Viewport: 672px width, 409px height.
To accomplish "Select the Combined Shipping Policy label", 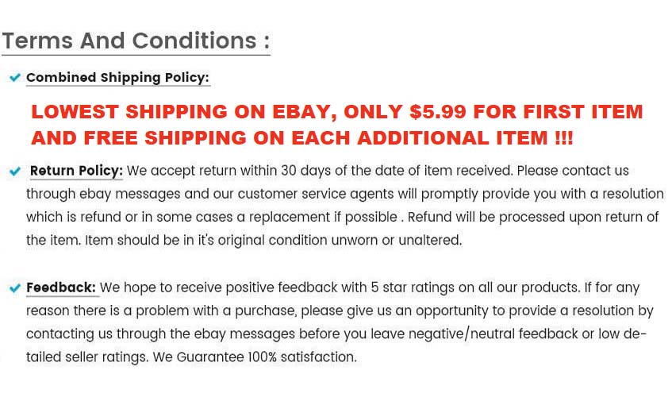I will point(117,78).
